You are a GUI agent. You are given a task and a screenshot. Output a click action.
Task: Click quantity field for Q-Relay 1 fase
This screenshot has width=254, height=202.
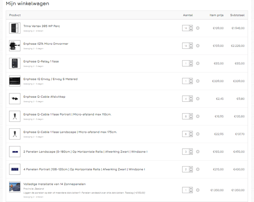(186, 63)
